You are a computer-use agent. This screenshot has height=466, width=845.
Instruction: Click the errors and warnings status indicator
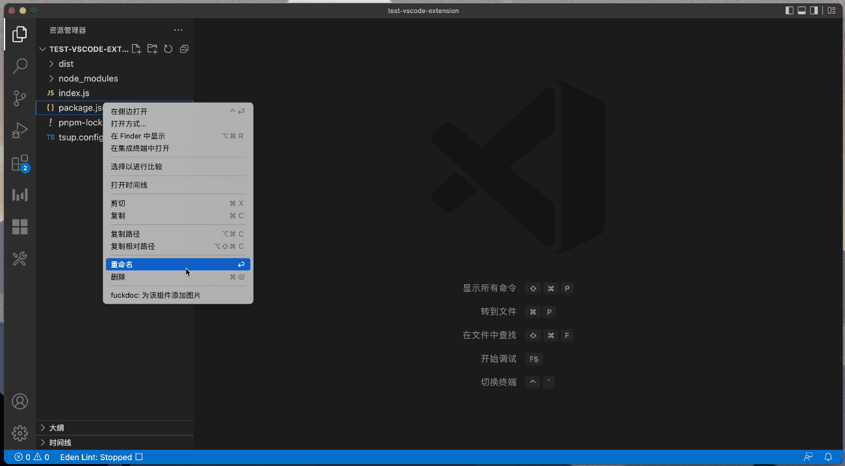pos(32,457)
